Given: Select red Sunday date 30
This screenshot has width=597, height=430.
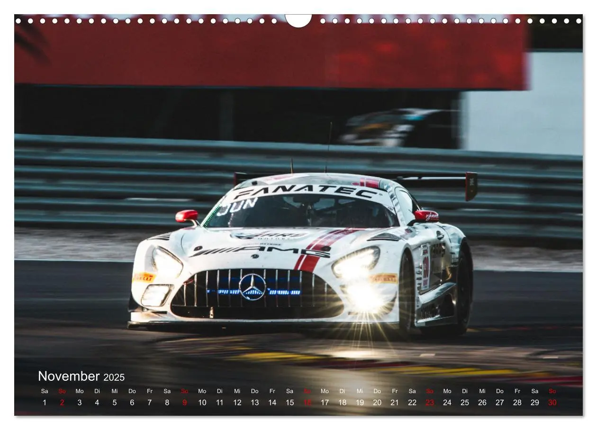Looking at the screenshot, I should [552, 403].
